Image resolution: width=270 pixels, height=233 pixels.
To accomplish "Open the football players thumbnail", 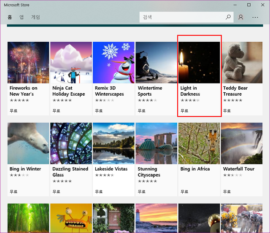I will coord(242,218).
